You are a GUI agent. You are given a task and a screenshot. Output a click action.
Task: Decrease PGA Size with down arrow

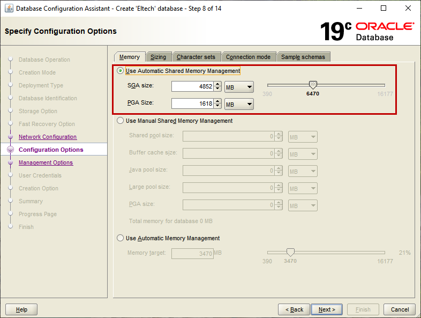217,106
